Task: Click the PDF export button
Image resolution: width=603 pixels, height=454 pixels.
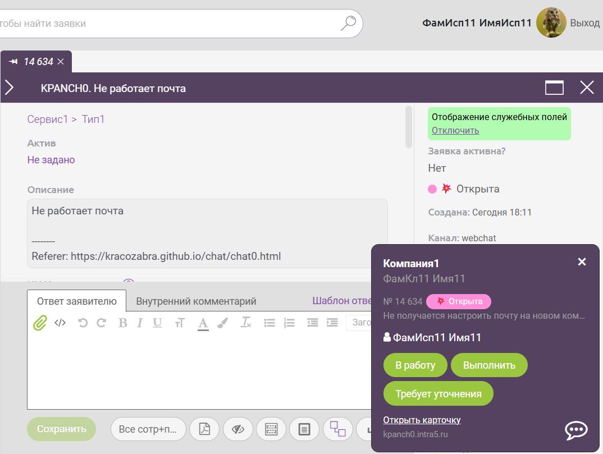Action: 204,429
